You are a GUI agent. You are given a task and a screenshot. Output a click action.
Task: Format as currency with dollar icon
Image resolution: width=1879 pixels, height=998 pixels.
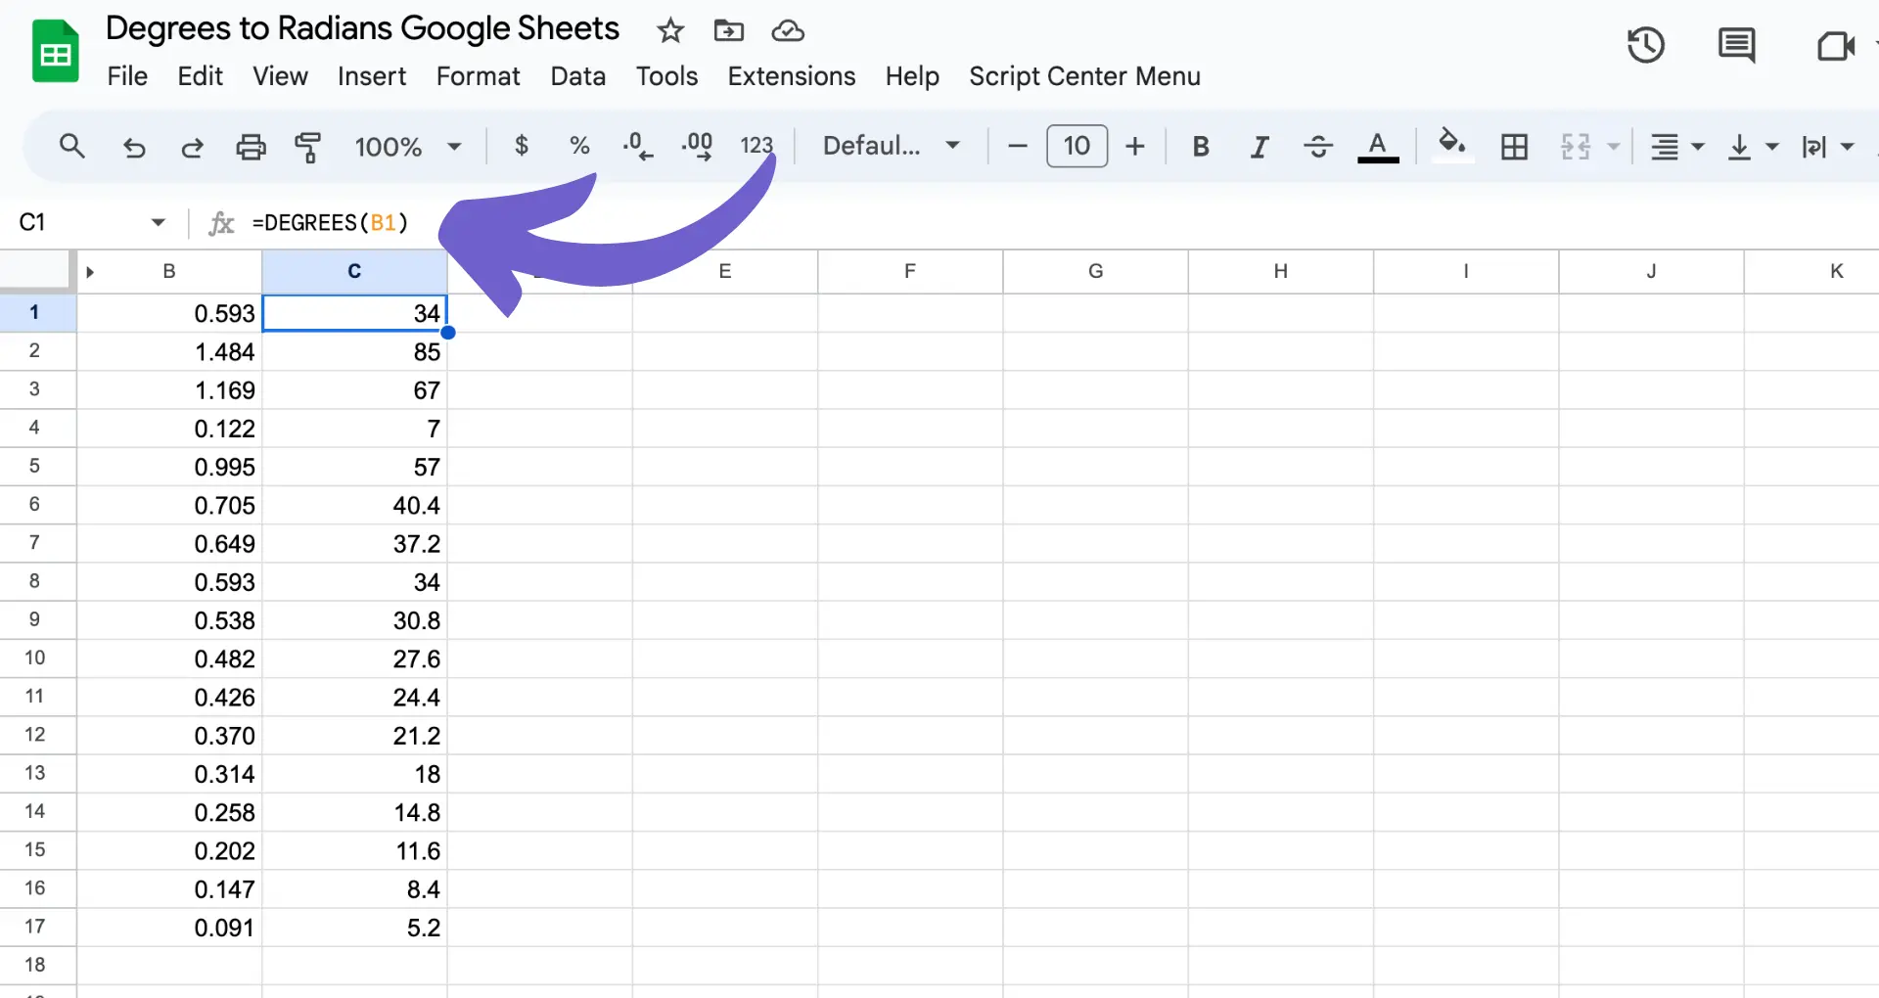pyautogui.click(x=522, y=146)
